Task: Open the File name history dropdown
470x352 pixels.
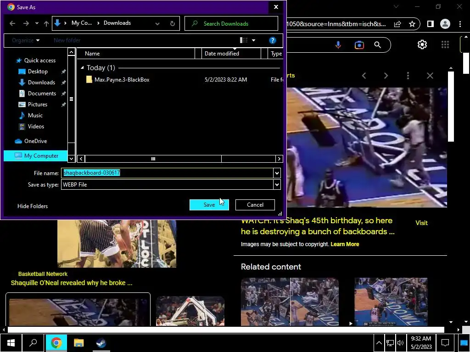Action: [x=277, y=173]
